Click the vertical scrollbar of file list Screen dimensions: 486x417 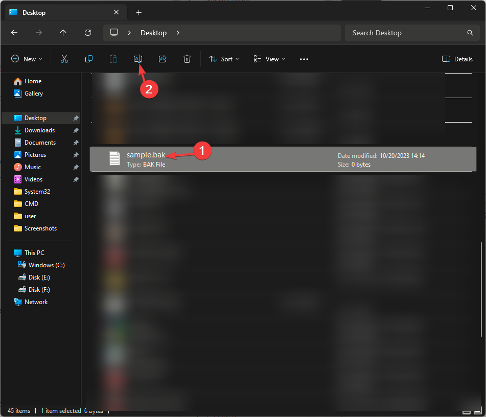(x=481, y=289)
